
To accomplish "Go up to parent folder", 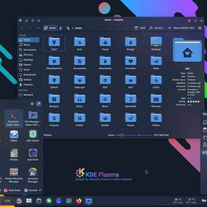I will click(38, 28).
